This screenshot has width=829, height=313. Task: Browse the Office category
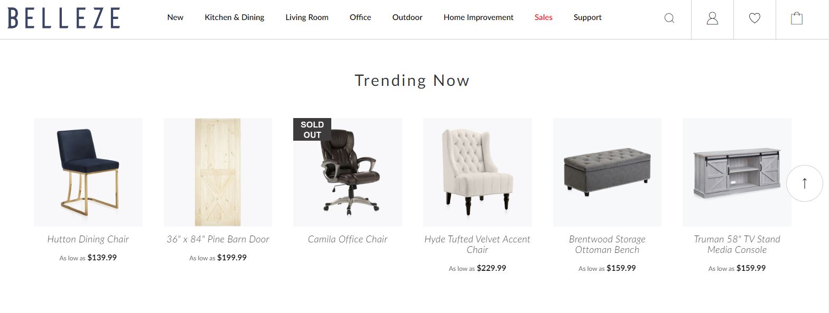click(x=360, y=17)
